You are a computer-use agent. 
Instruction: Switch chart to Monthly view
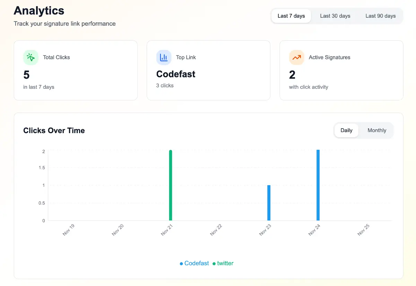point(376,130)
